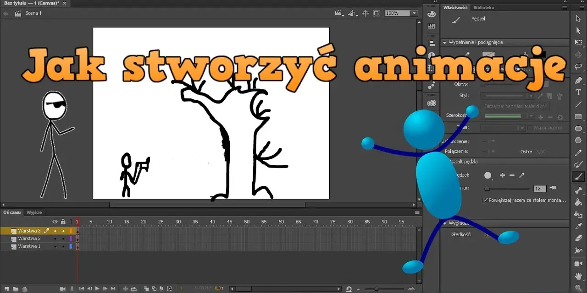Toggle the loop playback button
The width and height of the screenshot is (587, 293).
coord(134,288)
